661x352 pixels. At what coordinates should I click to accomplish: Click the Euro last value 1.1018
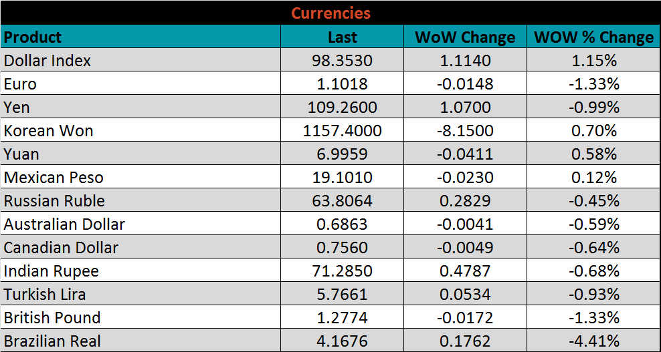coord(342,84)
